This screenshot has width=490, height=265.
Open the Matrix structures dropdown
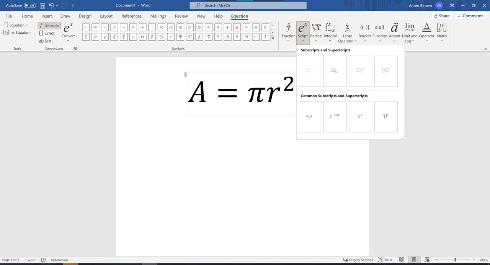click(x=442, y=33)
